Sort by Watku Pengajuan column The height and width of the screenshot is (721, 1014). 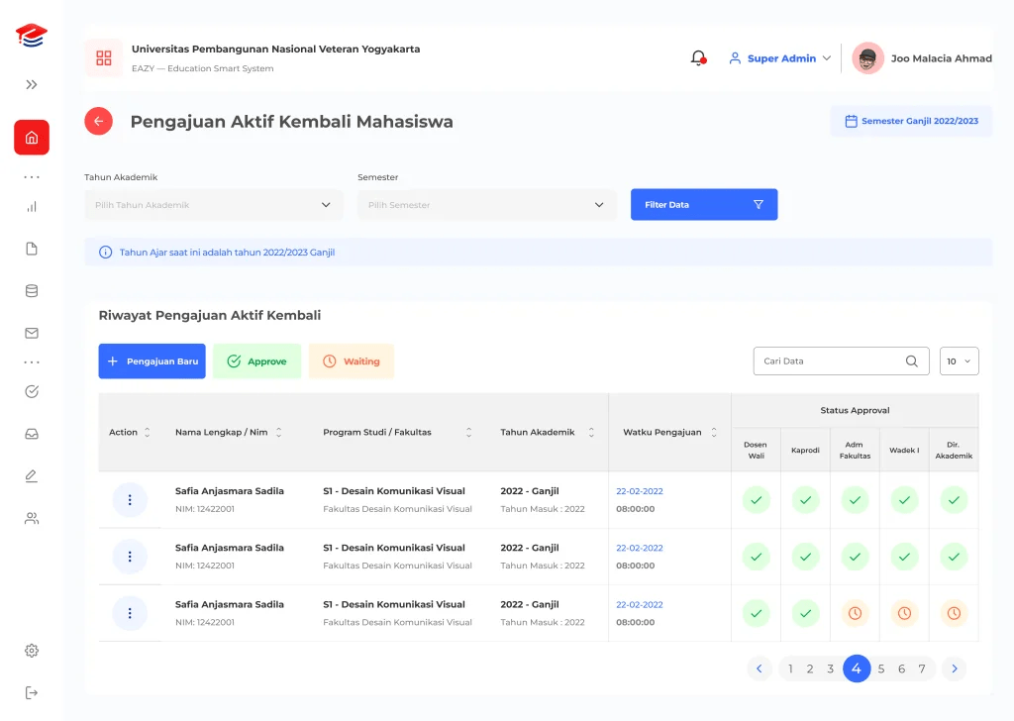[714, 432]
